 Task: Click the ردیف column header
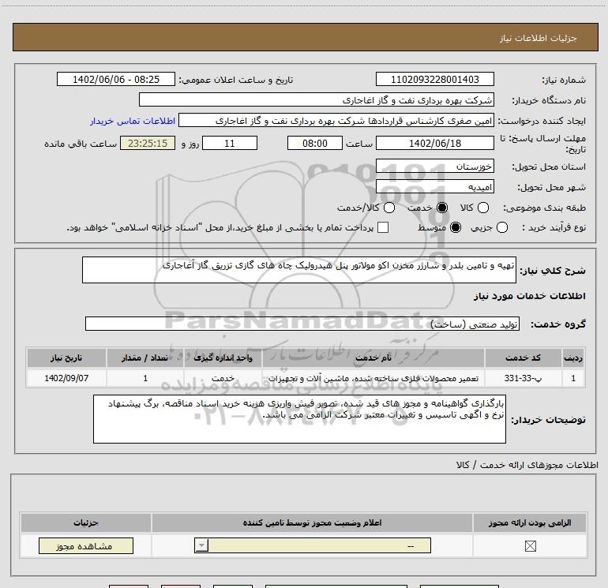573,358
